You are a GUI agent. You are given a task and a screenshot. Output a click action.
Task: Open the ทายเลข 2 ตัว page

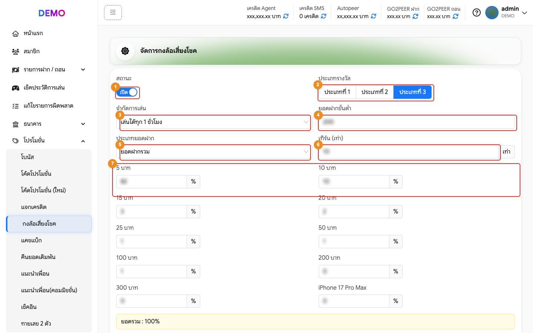(49, 324)
